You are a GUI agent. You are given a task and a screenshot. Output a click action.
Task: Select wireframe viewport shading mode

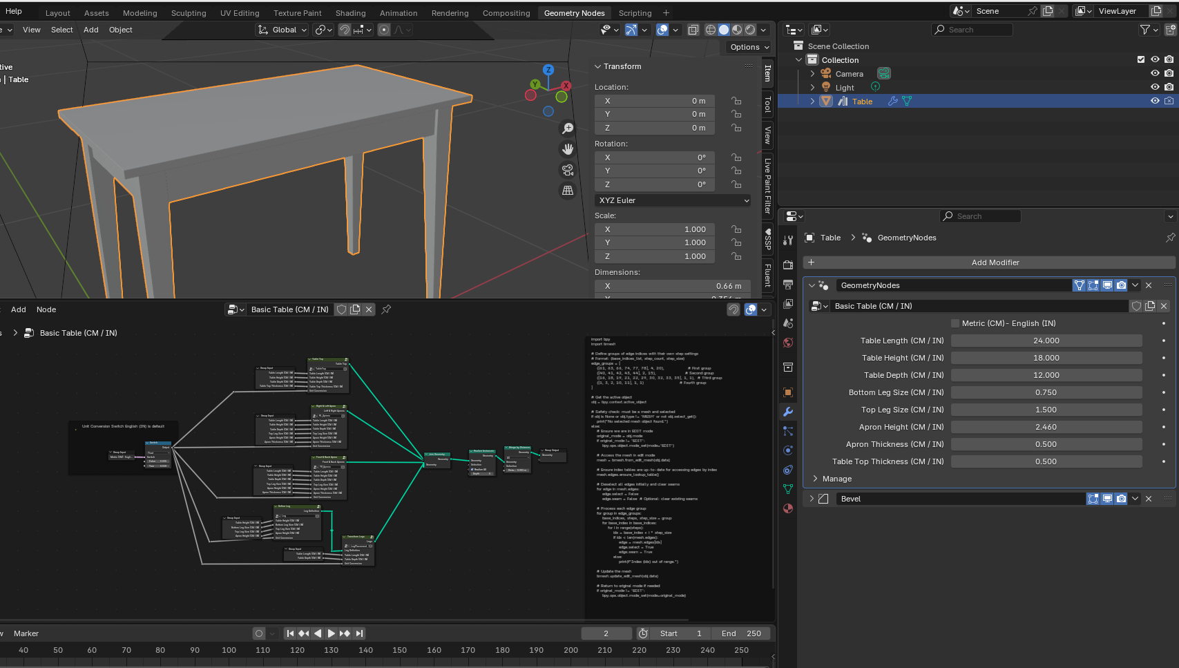tap(710, 30)
